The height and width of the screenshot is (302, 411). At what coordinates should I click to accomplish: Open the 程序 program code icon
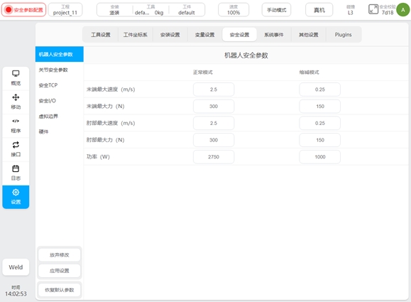(16, 121)
